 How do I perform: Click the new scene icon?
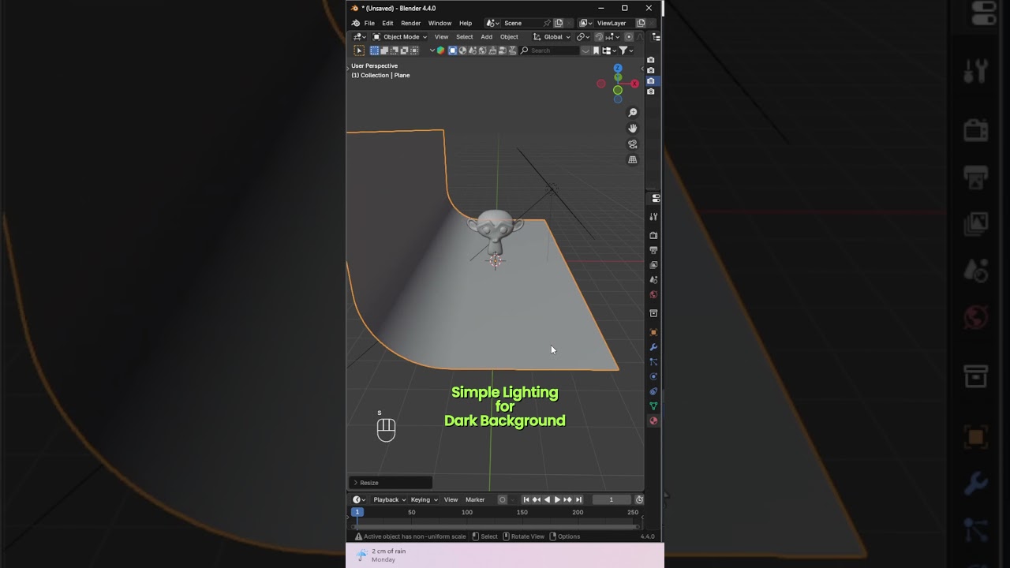pyautogui.click(x=559, y=23)
